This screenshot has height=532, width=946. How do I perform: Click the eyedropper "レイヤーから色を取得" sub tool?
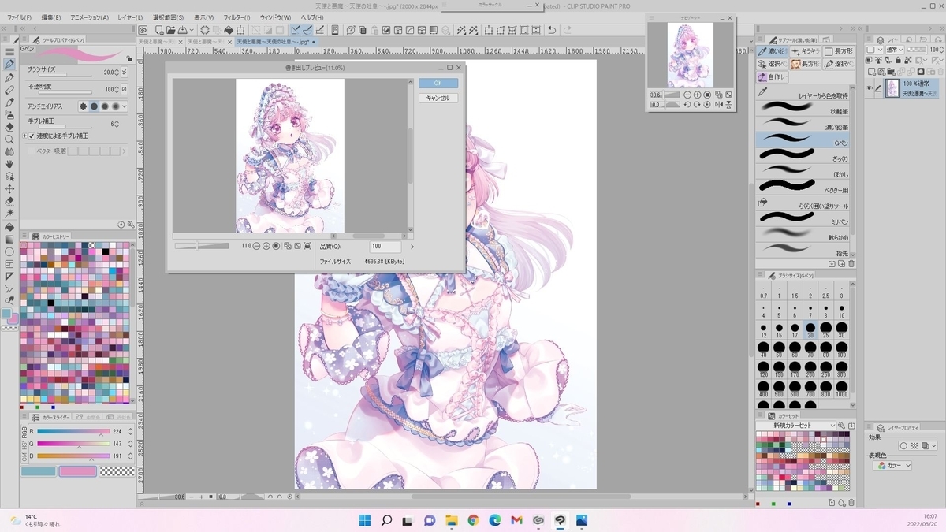[803, 92]
